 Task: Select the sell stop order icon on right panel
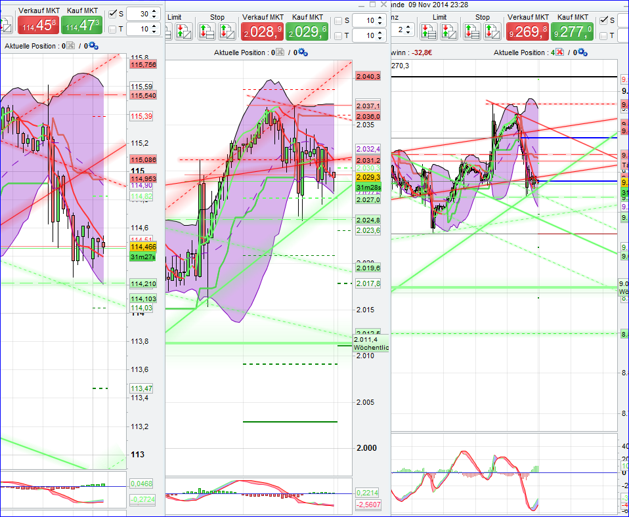(494, 30)
